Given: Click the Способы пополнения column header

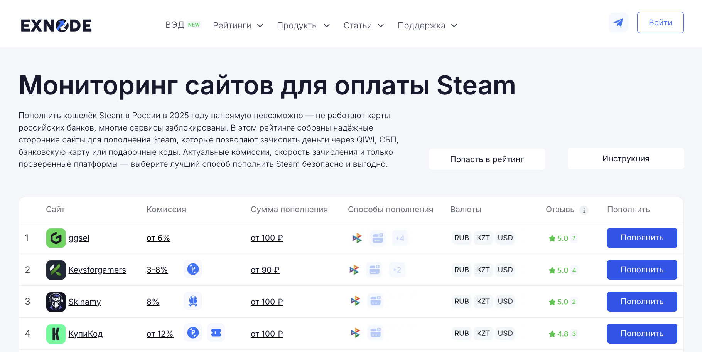Looking at the screenshot, I should (x=391, y=210).
